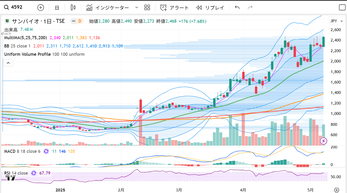Click the 800 price scale label
The image size is (347, 193).
pos(334,124)
